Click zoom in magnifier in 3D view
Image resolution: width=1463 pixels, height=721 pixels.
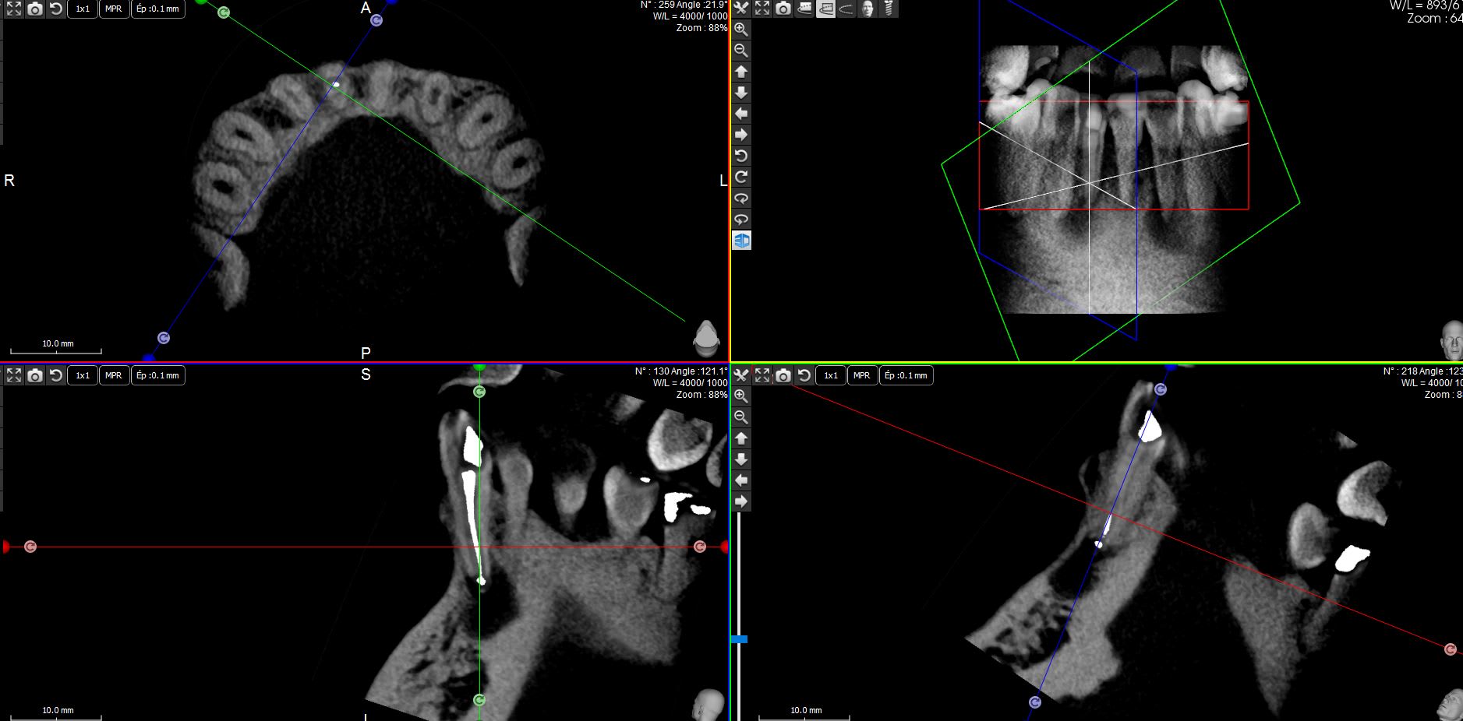tap(740, 30)
